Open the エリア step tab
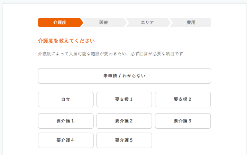Image resolution: width=247 pixels, height=155 pixels. click(147, 23)
